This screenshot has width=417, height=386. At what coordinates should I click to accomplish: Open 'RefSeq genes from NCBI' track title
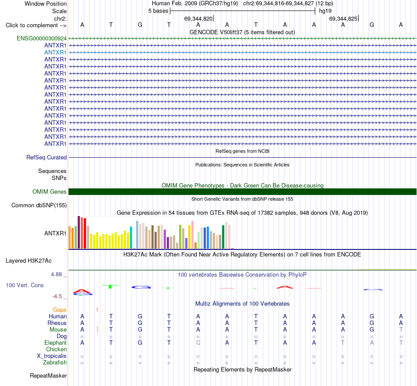(242, 151)
